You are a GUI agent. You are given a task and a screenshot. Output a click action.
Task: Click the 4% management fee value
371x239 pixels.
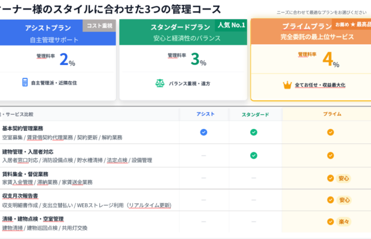(x=331, y=59)
